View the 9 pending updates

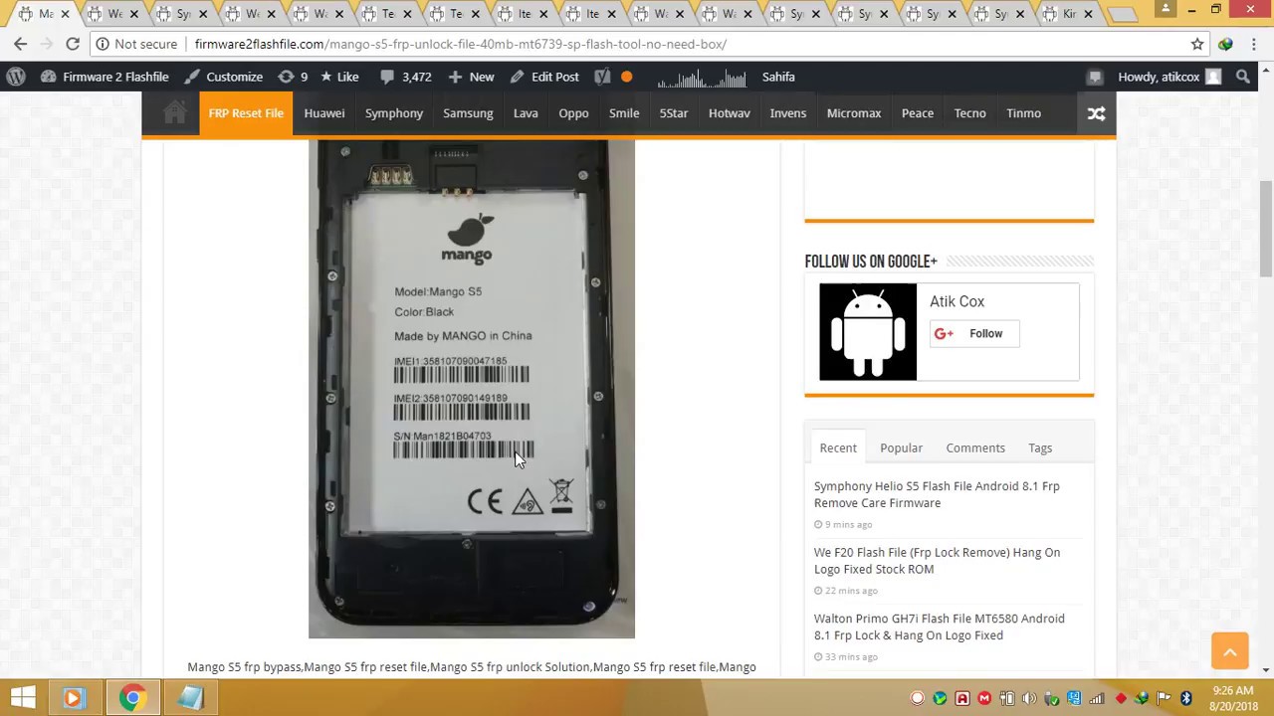293,77
